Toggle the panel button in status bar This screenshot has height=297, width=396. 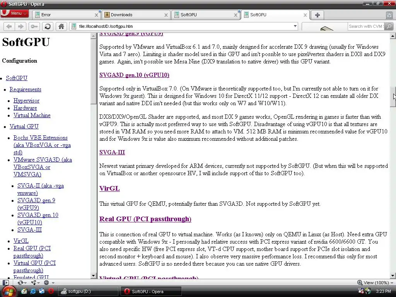click(6, 283)
